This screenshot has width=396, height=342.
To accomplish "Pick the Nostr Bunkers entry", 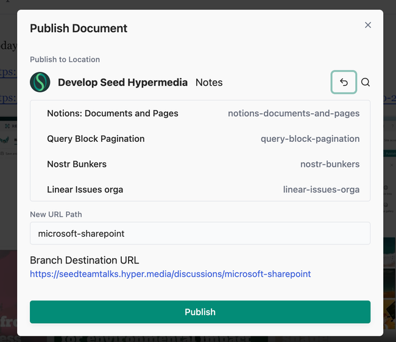I will click(x=77, y=164).
